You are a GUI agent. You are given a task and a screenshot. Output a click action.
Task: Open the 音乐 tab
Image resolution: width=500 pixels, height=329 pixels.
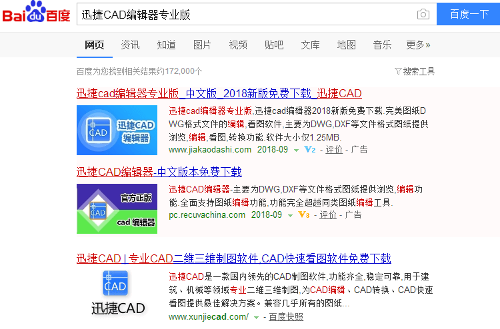[382, 45]
